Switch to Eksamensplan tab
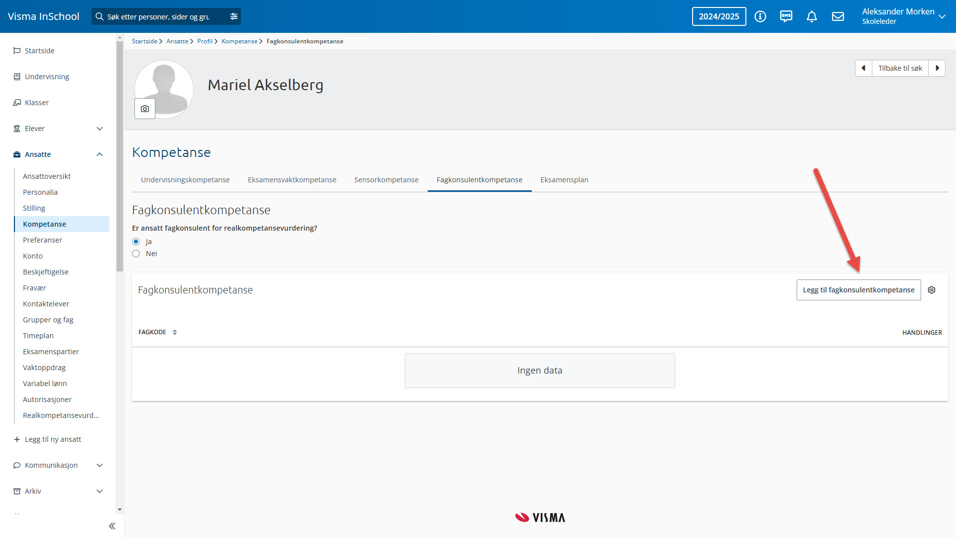The height and width of the screenshot is (538, 956). tap(564, 180)
